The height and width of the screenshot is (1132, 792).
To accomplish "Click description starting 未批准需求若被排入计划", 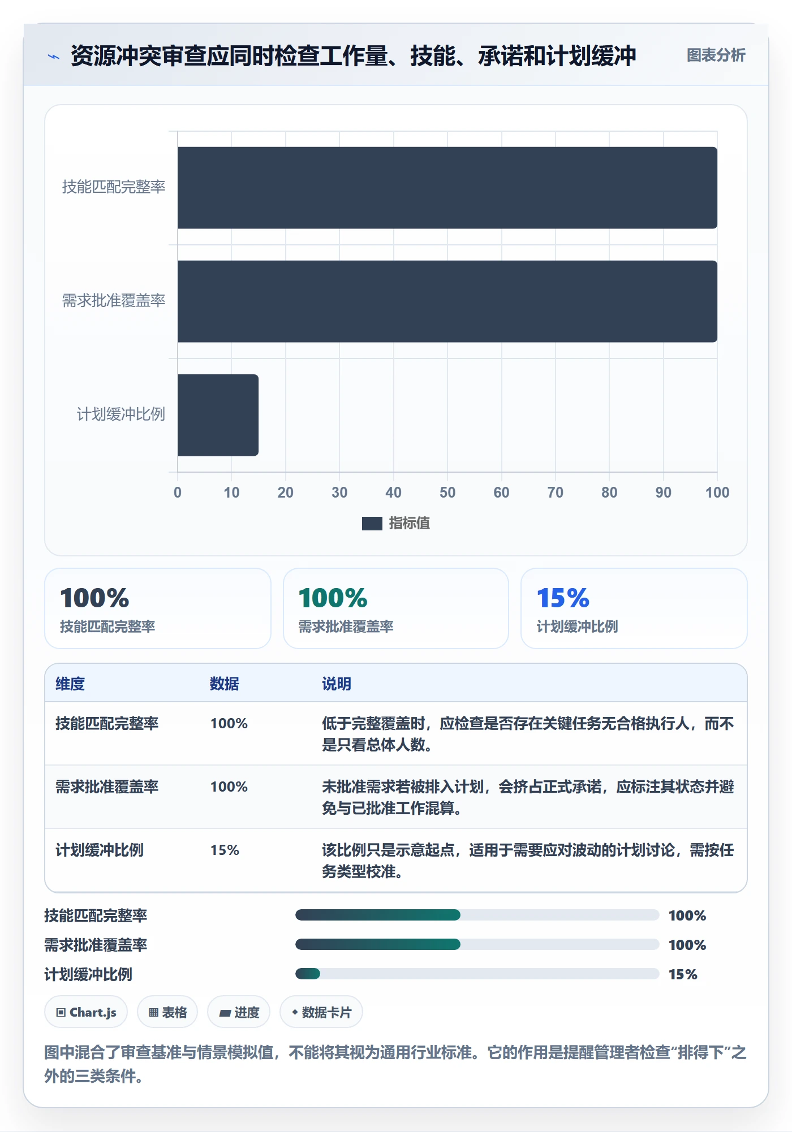I will 528,797.
